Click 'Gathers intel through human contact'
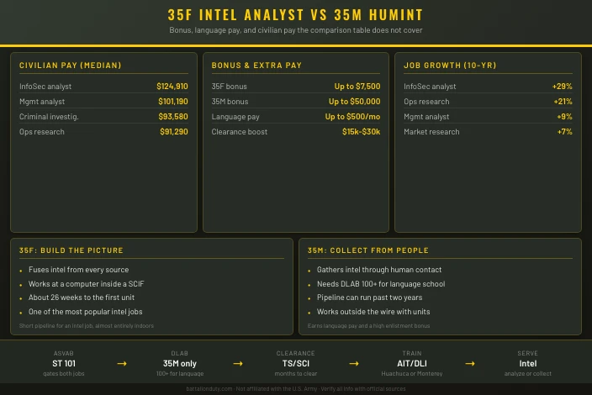Screen dimensions: 592x395 (x=379, y=270)
